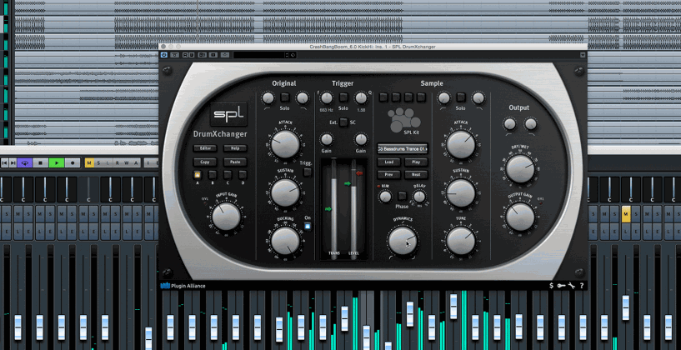Click the Sample Sustain knob
The width and height of the screenshot is (681, 350).
(x=460, y=192)
